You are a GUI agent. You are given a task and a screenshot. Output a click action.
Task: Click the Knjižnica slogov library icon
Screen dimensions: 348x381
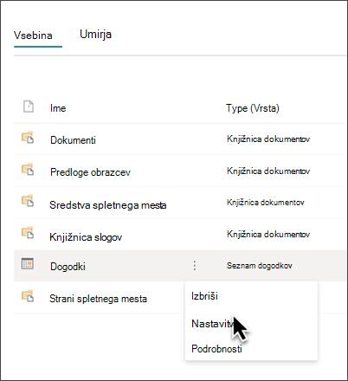pyautogui.click(x=28, y=233)
